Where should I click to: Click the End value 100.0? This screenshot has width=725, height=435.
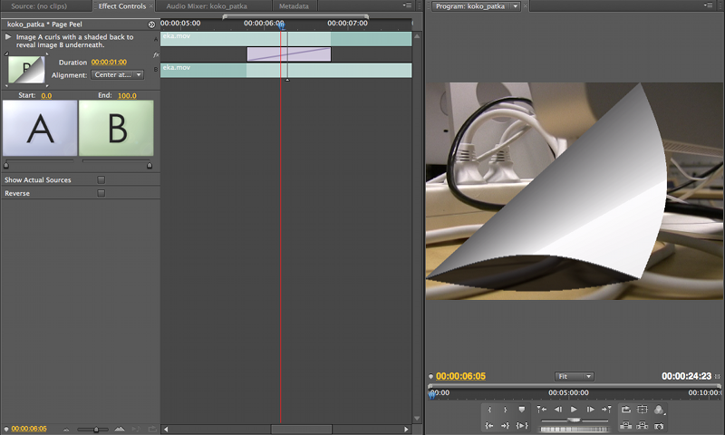click(x=127, y=96)
